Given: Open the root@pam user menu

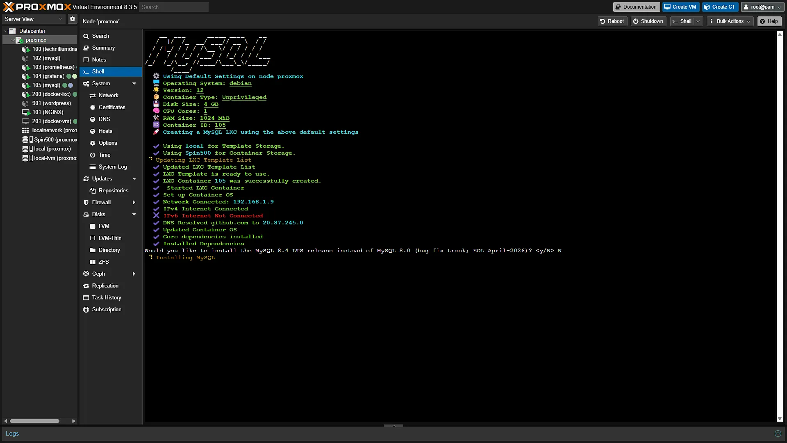Looking at the screenshot, I should (763, 7).
